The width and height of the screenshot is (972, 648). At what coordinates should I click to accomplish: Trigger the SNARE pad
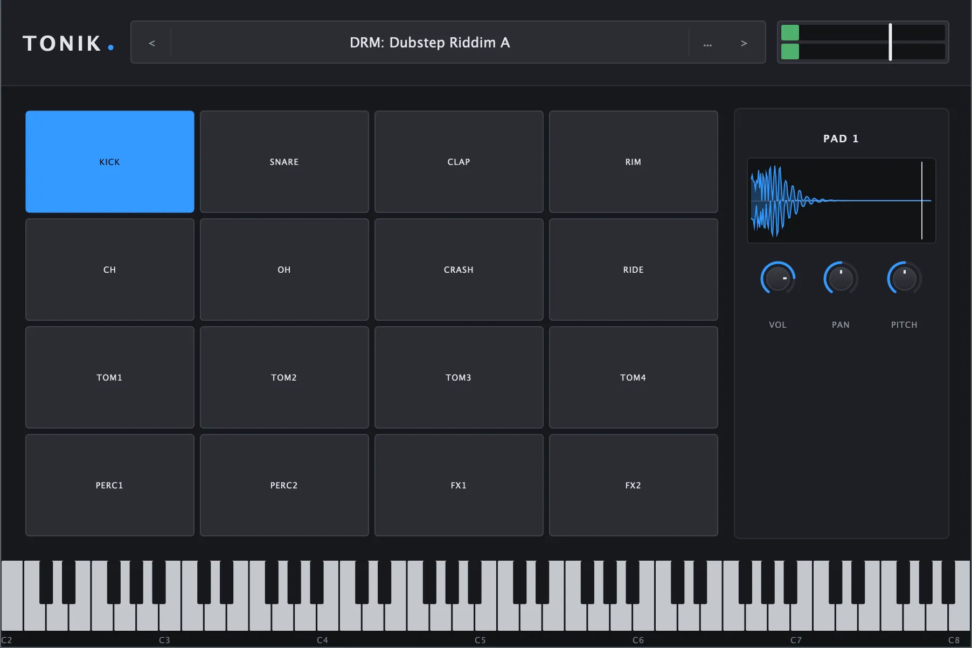coord(284,162)
